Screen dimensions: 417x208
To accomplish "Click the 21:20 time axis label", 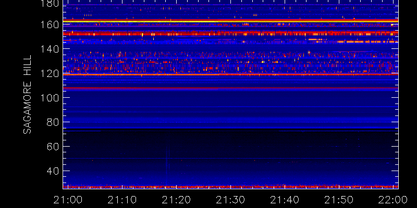I will tap(176, 200).
